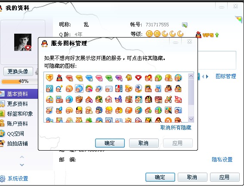The image size is (244, 186).
Task: Click the edit icon beside account number
Action: pos(185,25)
